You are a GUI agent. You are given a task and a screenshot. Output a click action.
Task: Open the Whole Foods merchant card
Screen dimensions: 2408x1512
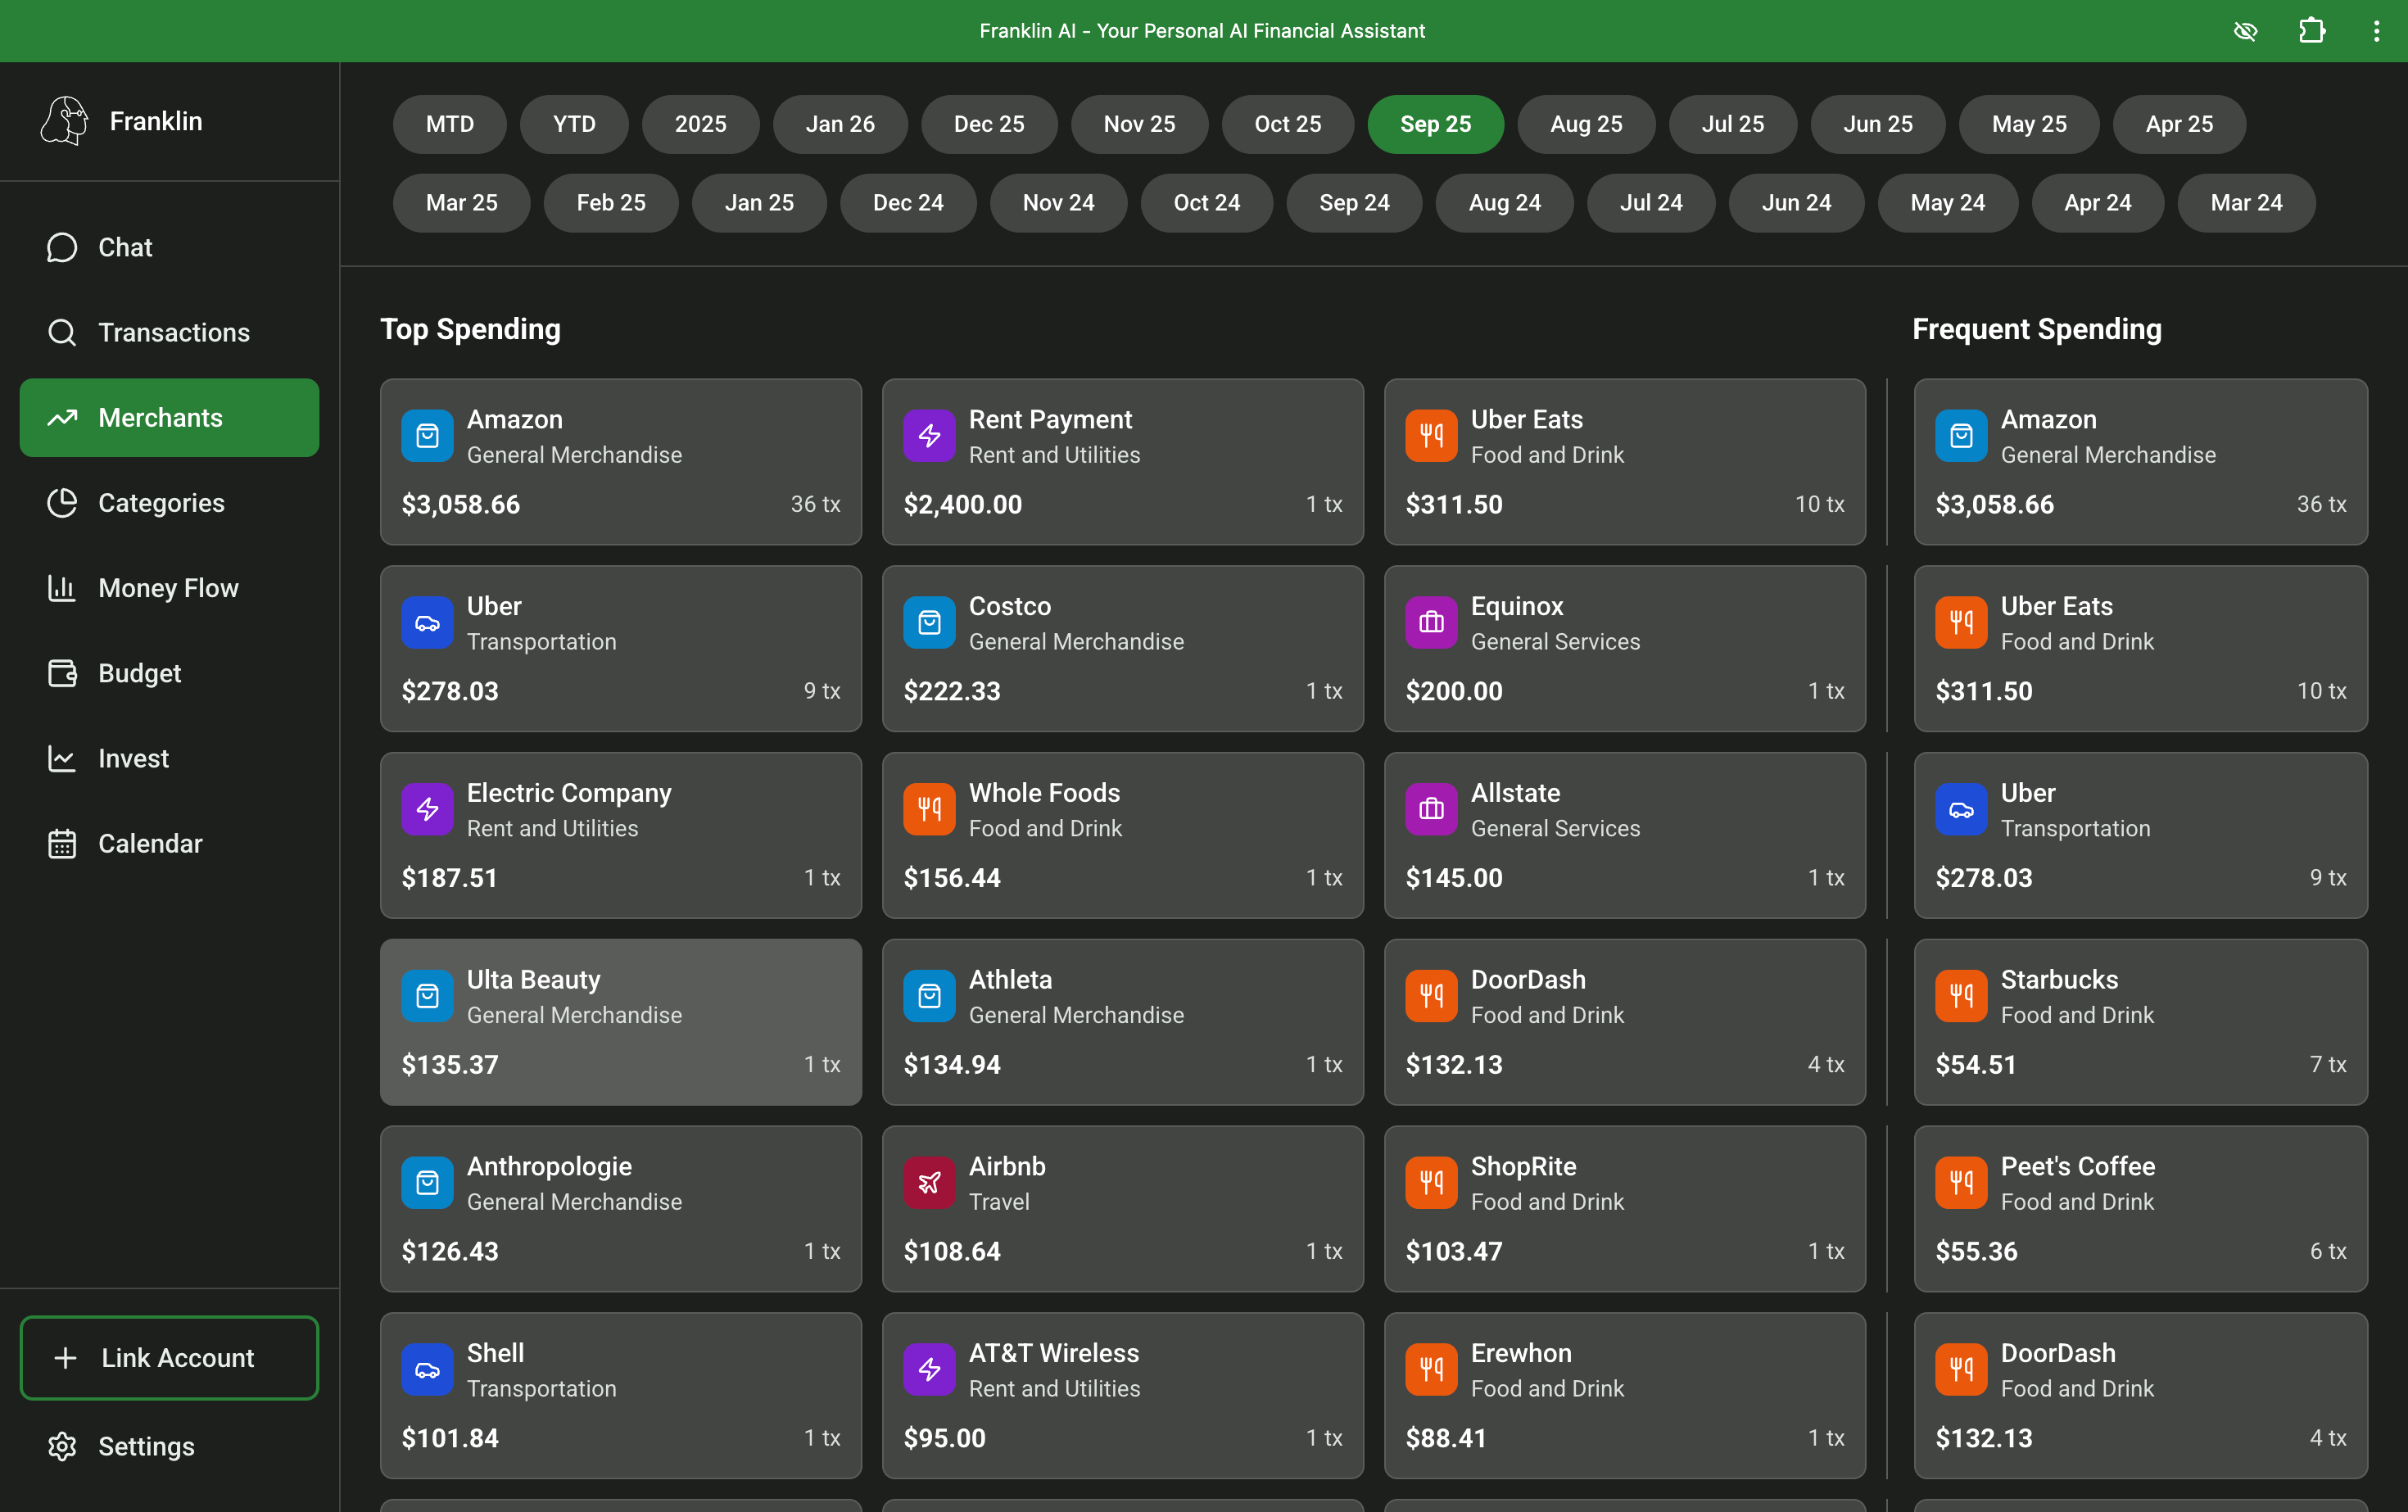coord(1123,836)
